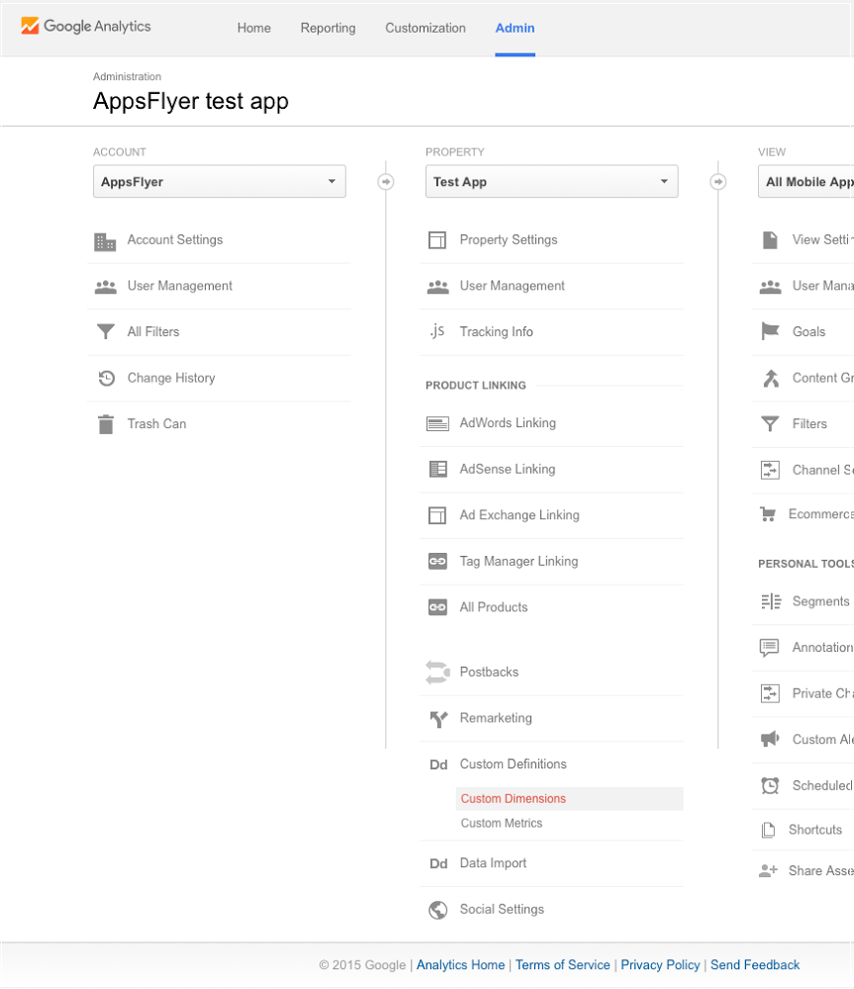The width and height of the screenshot is (854, 989).
Task: Select Custom Metrics submenu item
Action: tap(501, 823)
